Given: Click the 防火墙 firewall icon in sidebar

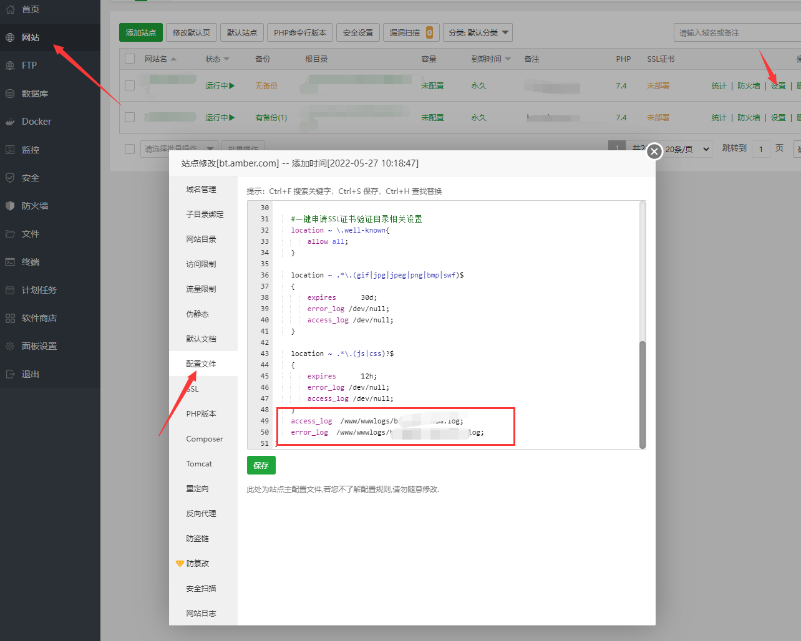Looking at the screenshot, I should [x=10, y=206].
